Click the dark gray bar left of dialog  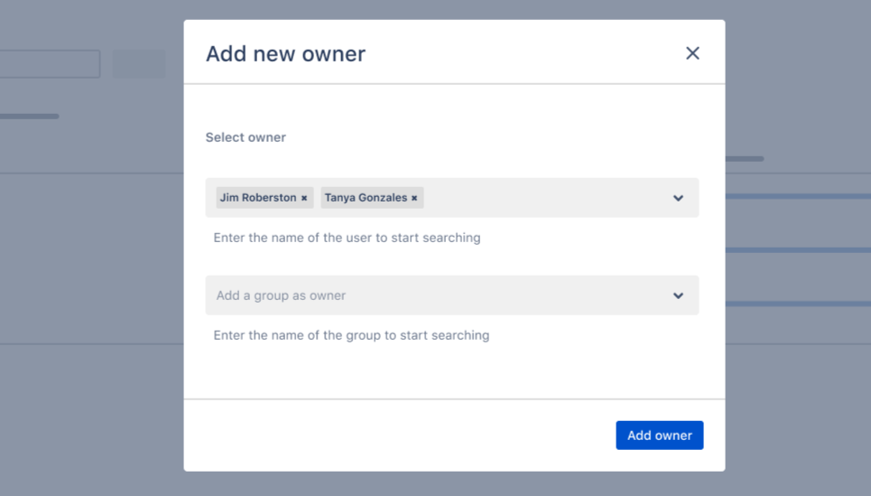pyautogui.click(x=30, y=117)
